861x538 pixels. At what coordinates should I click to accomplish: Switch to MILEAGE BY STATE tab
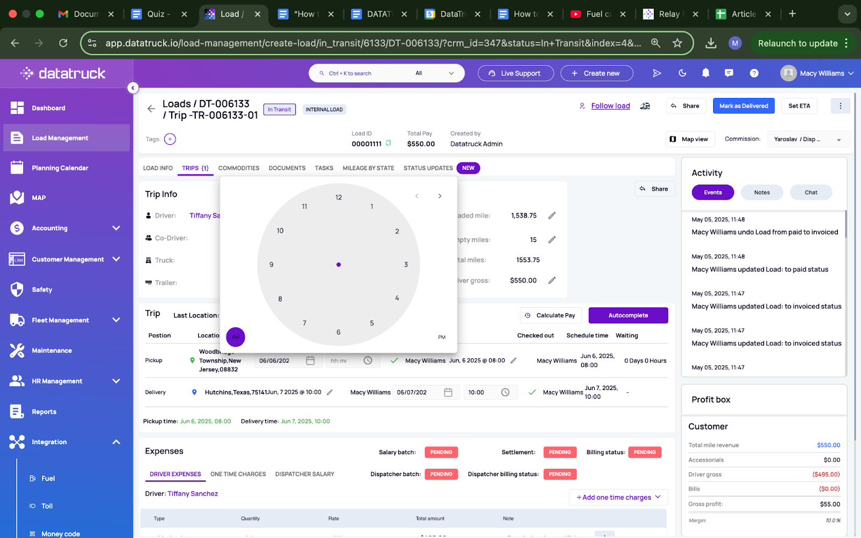(x=369, y=168)
